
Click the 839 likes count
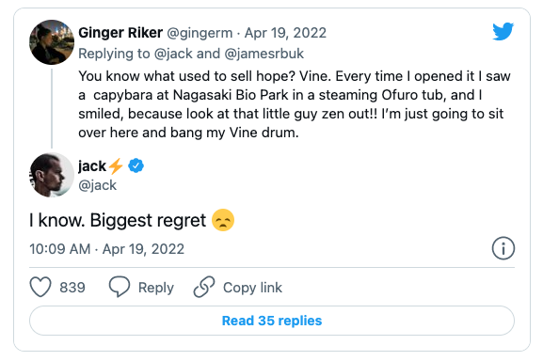coord(72,288)
